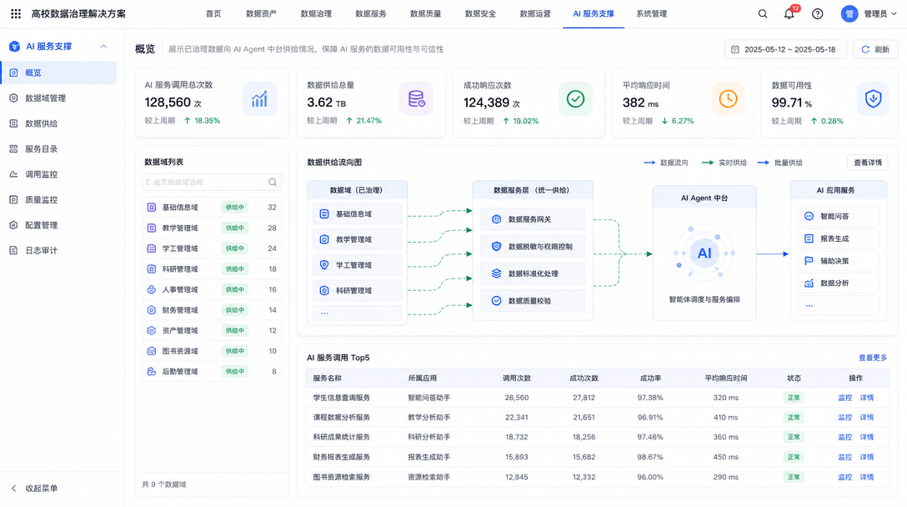Image resolution: width=907 pixels, height=507 pixels.
Task: Select 服务目录 in the sidebar
Action: point(58,148)
